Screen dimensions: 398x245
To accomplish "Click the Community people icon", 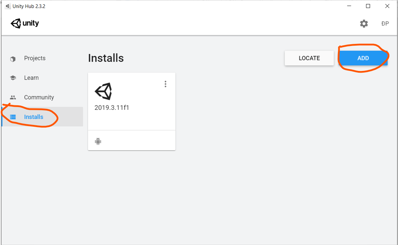I will (13, 98).
